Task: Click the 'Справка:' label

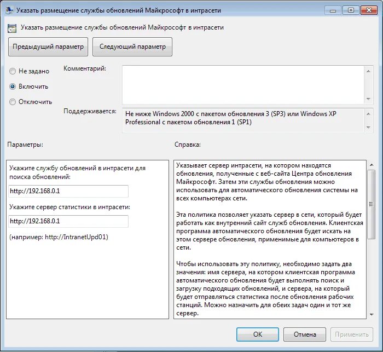Action: click(x=188, y=145)
